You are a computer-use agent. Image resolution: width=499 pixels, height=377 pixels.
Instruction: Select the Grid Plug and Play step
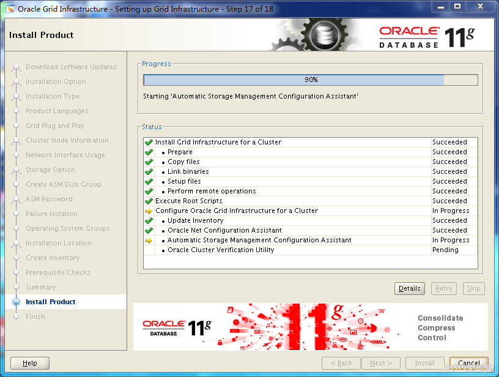pos(55,126)
